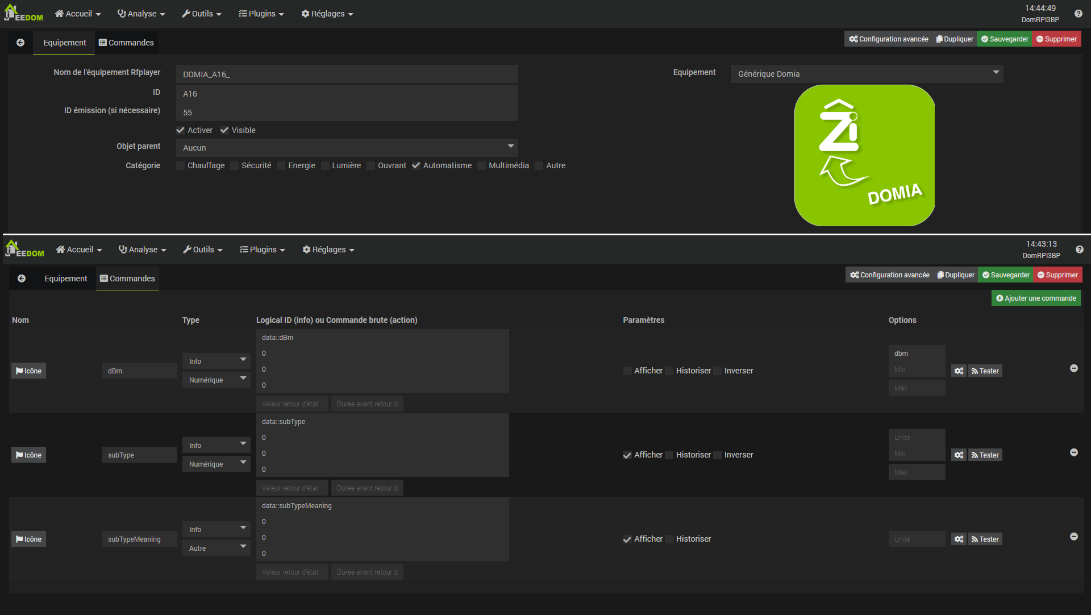Click the back arrow icon beside the Equipement tab
This screenshot has width=1091, height=615.
[x=20, y=43]
